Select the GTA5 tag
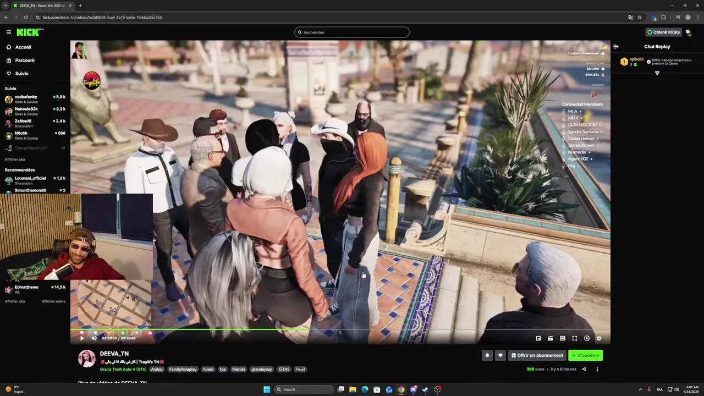704x396 pixels. [284, 370]
